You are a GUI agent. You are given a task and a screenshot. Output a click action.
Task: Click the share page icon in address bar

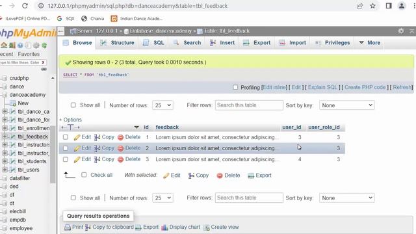click(359, 6)
